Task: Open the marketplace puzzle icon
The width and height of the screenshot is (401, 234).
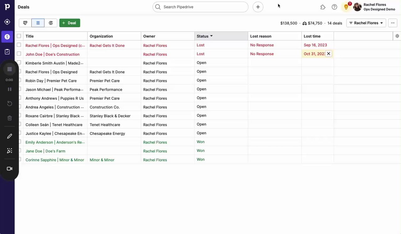Action: pos(323,7)
